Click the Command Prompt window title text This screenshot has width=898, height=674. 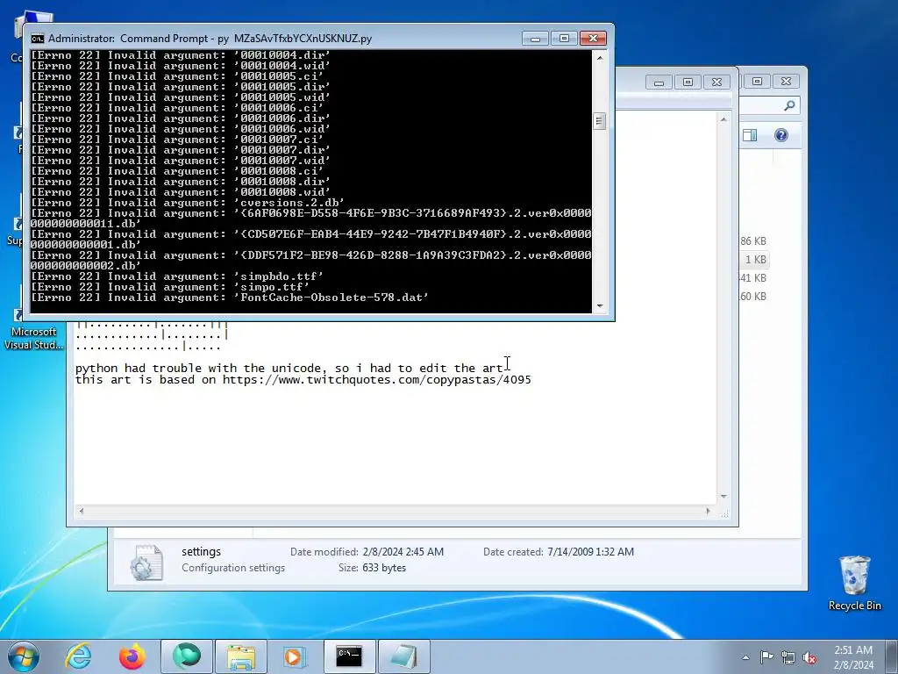(x=210, y=39)
